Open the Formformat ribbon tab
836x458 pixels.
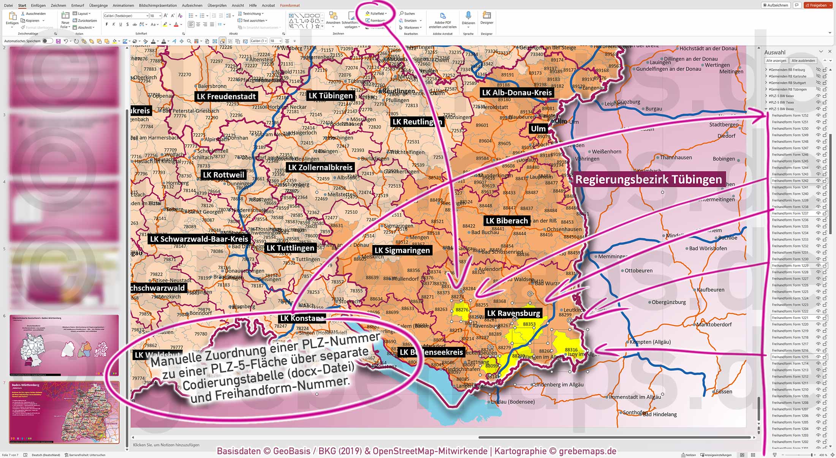tap(290, 5)
